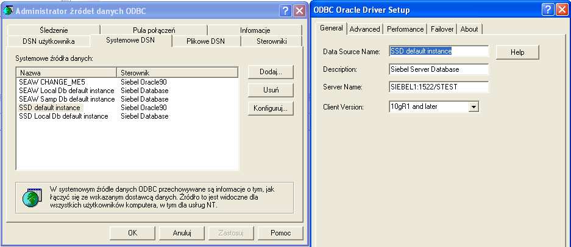Open the Śledzenie tab
Image resolution: width=571 pixels, height=247 pixels.
pyautogui.click(x=54, y=30)
